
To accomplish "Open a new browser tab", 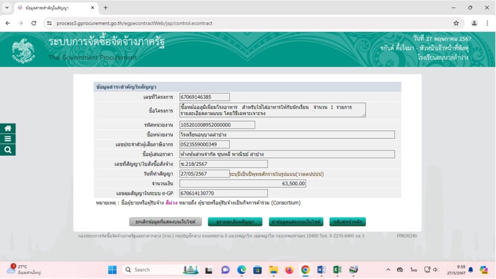I will pos(106,8).
